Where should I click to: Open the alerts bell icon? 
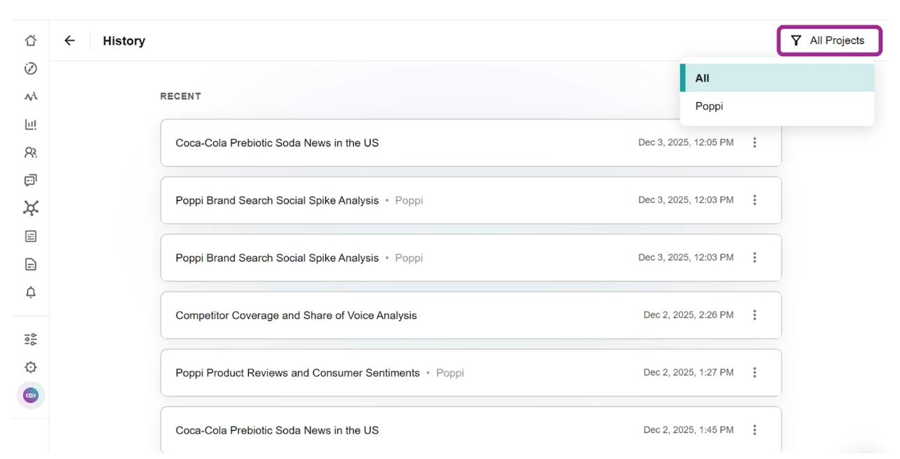click(x=31, y=292)
